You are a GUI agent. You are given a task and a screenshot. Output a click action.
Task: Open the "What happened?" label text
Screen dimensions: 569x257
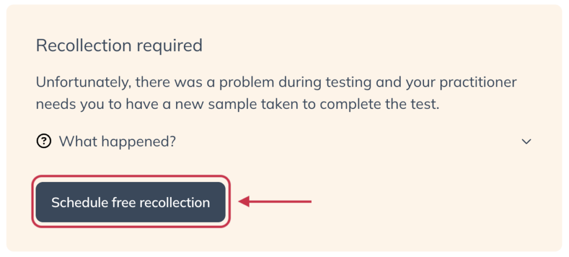(117, 142)
